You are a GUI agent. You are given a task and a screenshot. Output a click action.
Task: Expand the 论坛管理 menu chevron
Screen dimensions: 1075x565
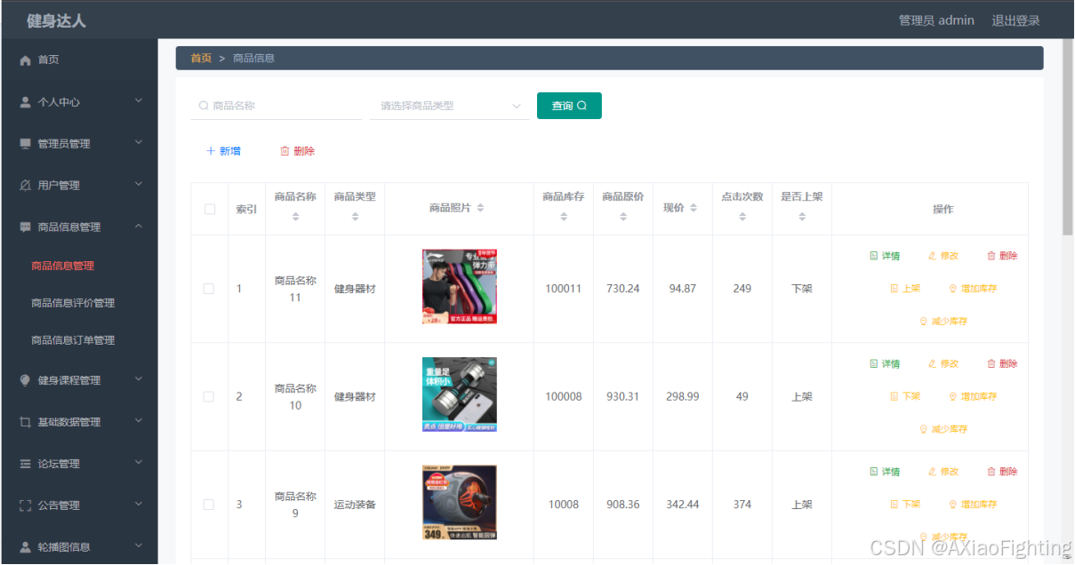[x=139, y=463]
